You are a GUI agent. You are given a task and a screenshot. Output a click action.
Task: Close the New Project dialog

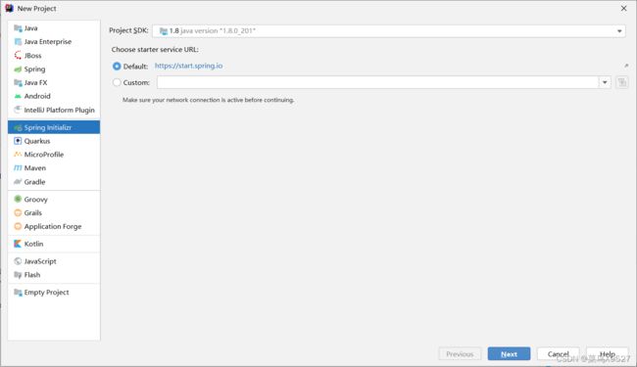623,8
